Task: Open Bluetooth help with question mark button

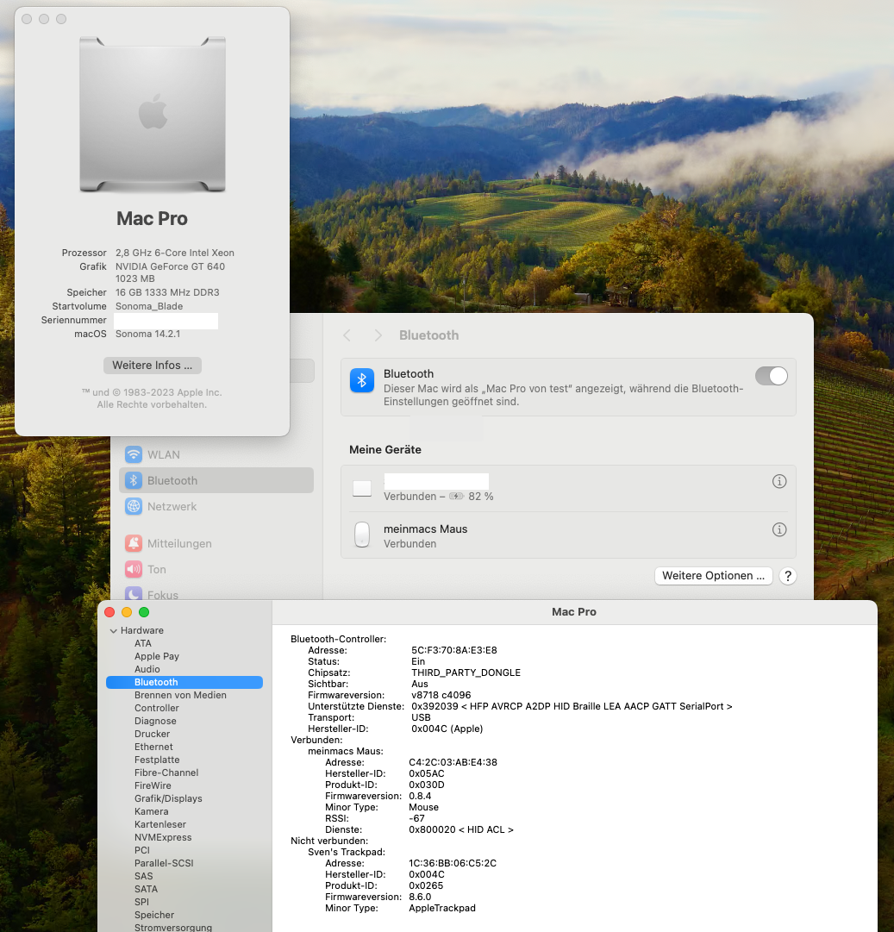Action: point(788,576)
